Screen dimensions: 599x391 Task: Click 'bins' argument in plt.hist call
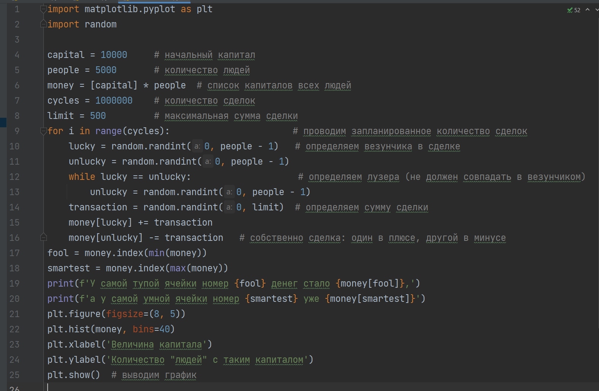pyautogui.click(x=143, y=329)
